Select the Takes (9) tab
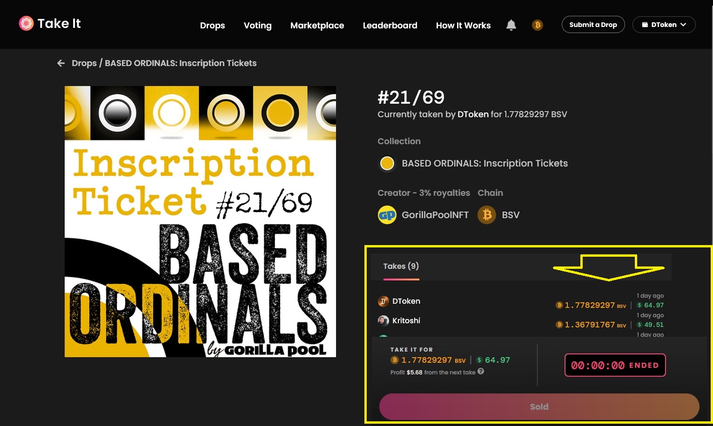The height and width of the screenshot is (426, 713). pos(401,266)
